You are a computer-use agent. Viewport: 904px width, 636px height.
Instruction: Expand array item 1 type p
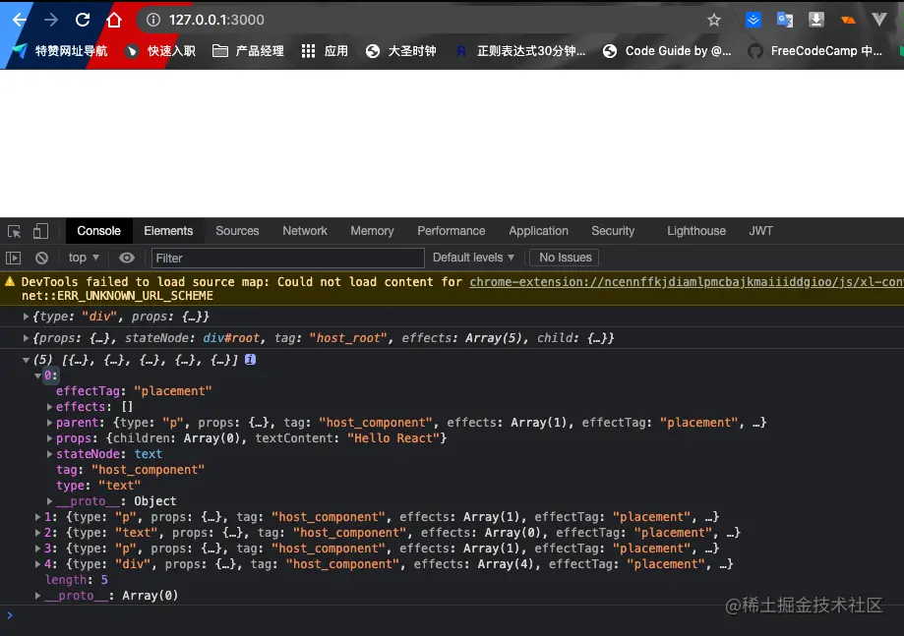click(x=38, y=517)
